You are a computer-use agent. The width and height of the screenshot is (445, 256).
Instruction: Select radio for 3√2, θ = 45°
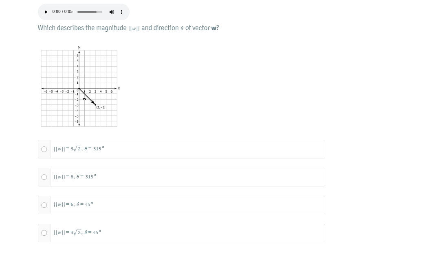coord(44,233)
